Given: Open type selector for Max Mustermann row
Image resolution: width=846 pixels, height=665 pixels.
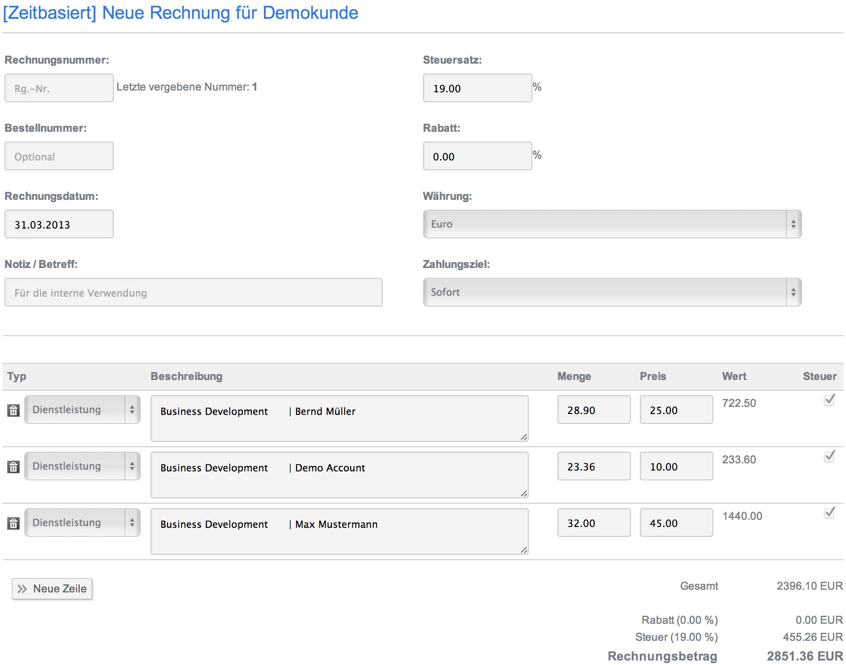Looking at the screenshot, I should pyautogui.click(x=82, y=522).
